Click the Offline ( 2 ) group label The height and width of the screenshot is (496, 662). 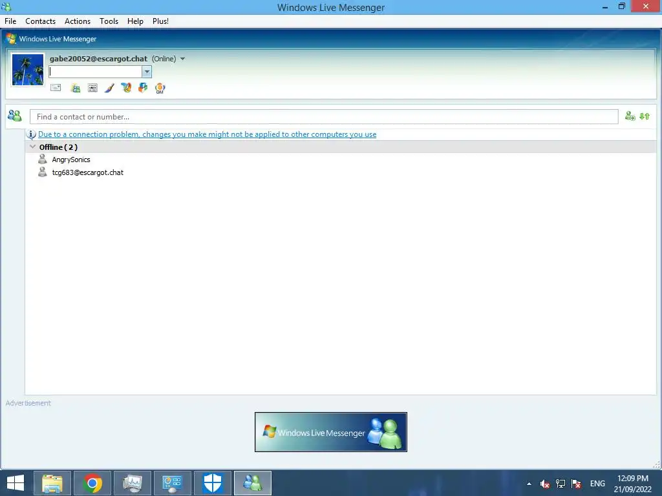pos(58,147)
